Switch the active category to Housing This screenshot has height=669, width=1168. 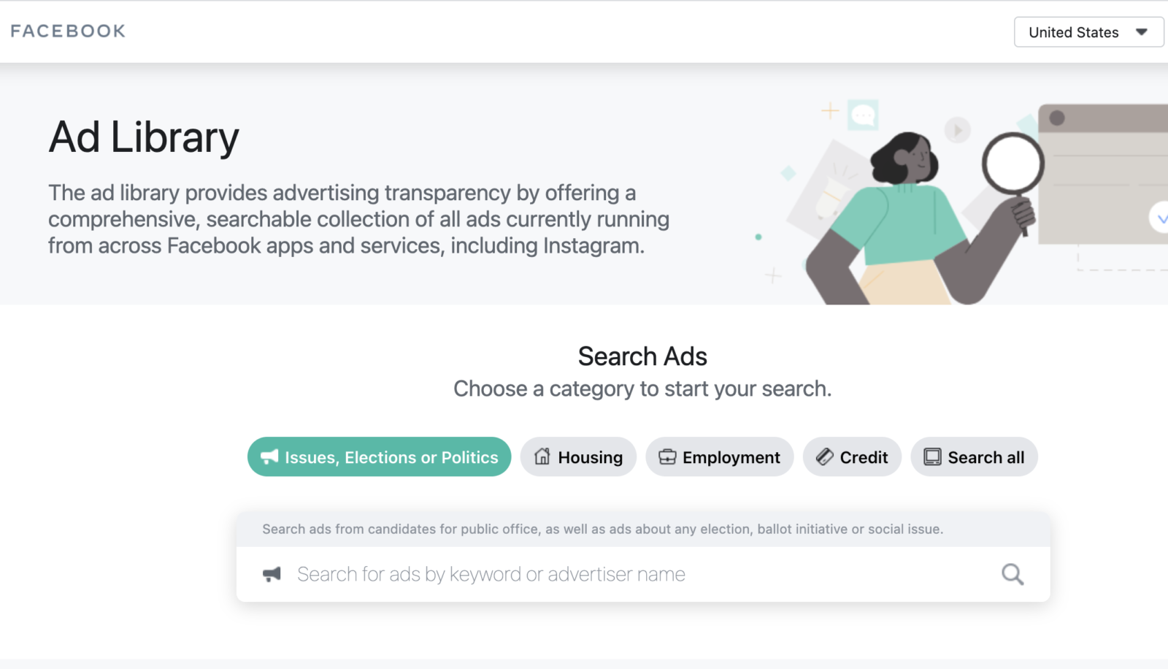(578, 456)
